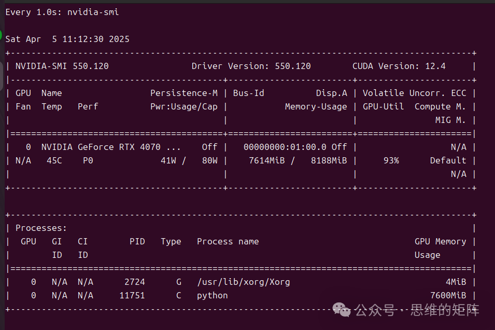Click performance state 'P0'
This screenshot has width=495, height=330.
pos(88,160)
